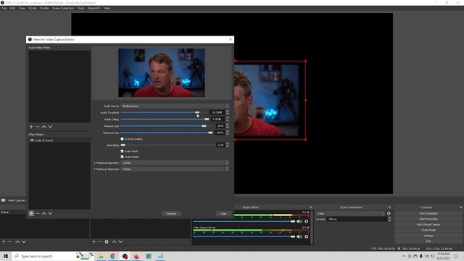Open Chrome from the taskbar
464x261 pixels.
113,256
